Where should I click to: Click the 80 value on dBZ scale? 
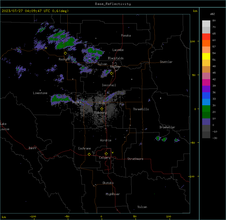click(214, 21)
